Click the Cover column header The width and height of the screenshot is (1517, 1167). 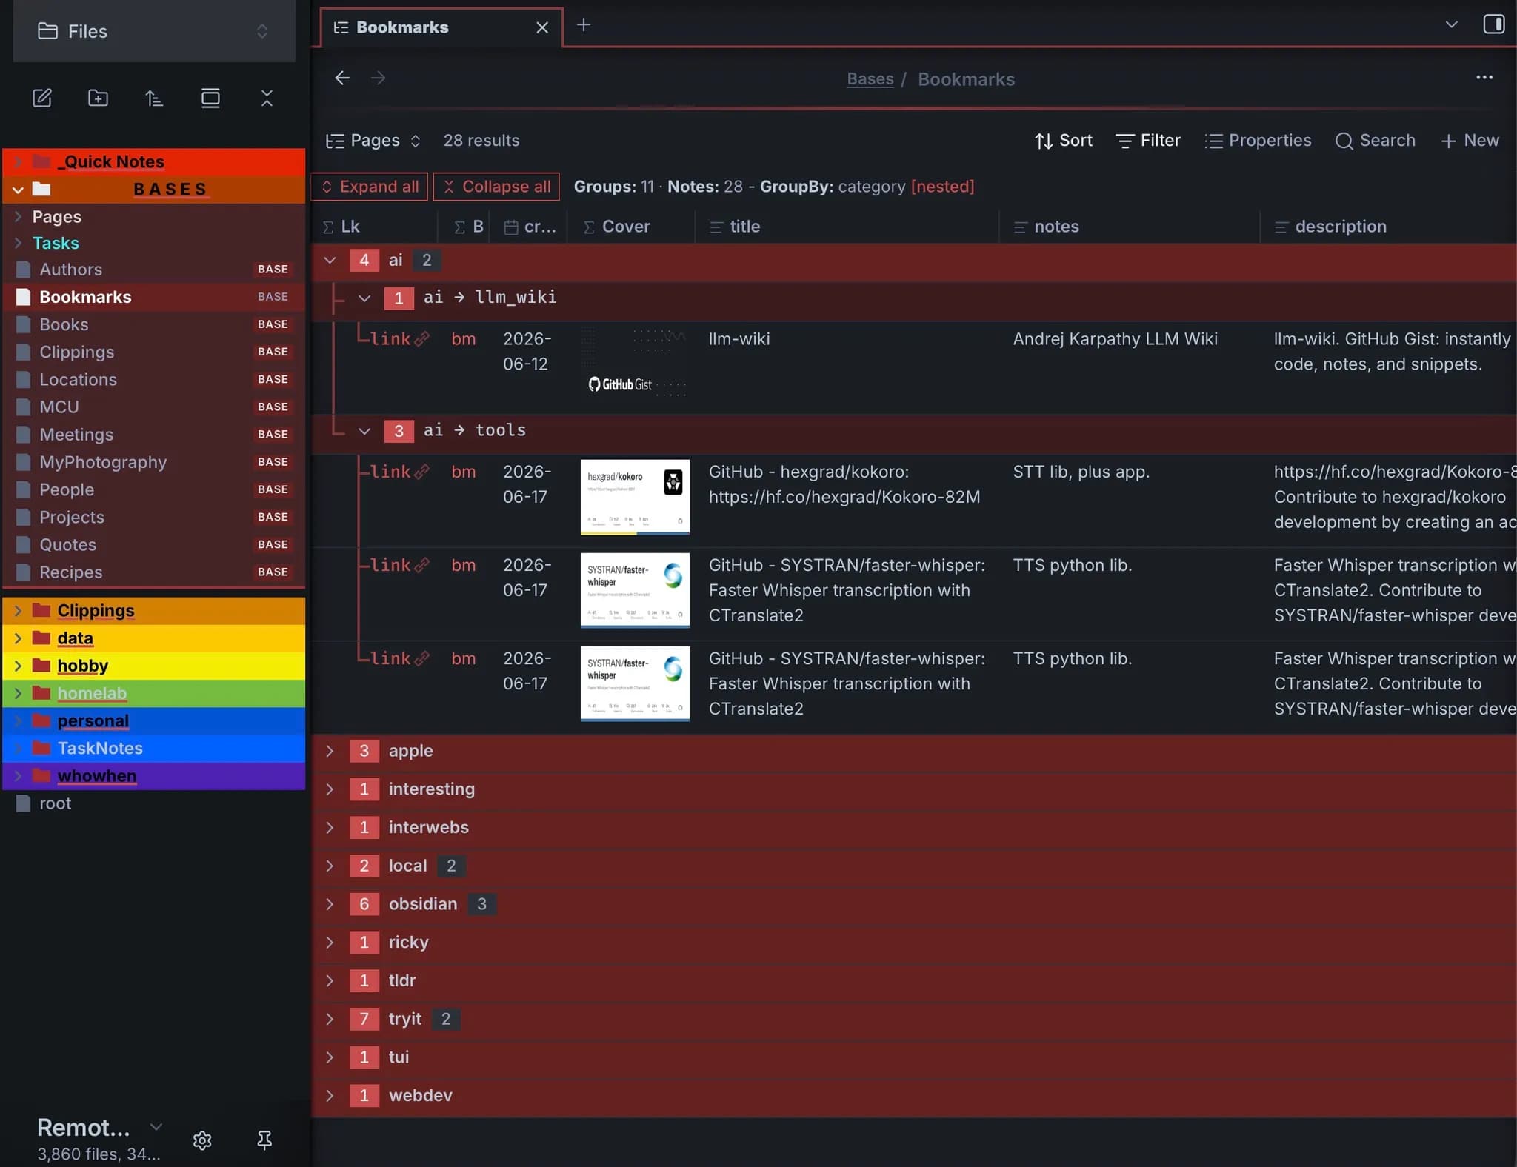pyautogui.click(x=631, y=227)
